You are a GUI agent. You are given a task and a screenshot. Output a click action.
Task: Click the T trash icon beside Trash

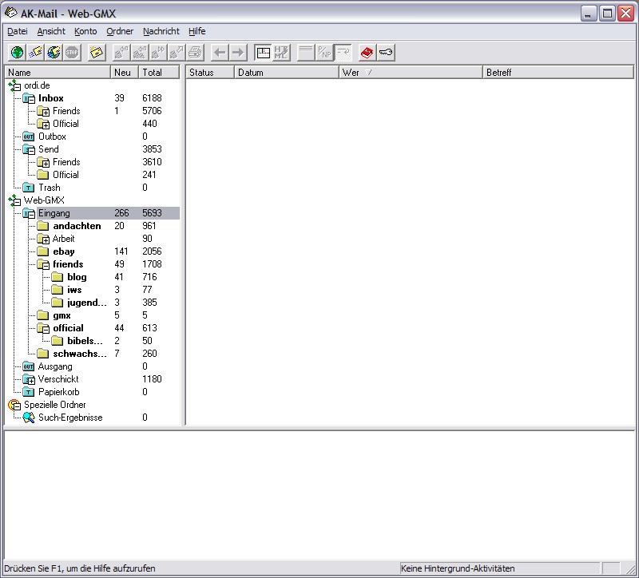(28, 188)
